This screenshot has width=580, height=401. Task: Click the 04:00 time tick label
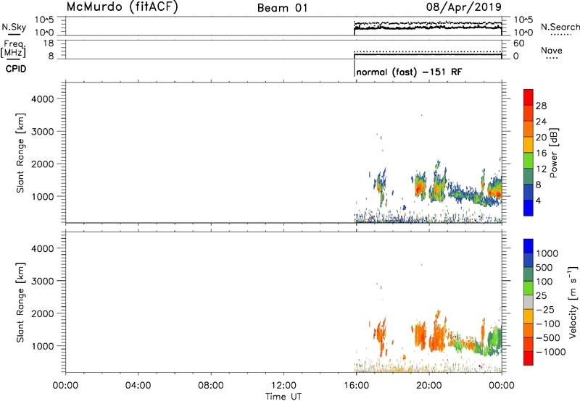pos(138,386)
